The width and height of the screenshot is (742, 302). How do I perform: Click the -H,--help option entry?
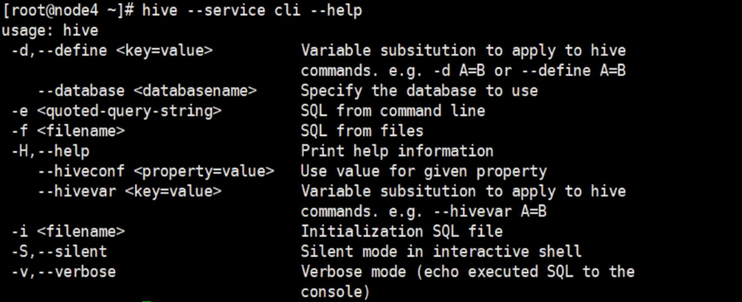(x=50, y=151)
